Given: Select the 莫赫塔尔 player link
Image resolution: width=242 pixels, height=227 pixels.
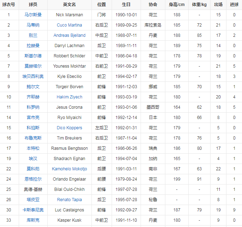Looking at the screenshot, I should click(33, 66).
